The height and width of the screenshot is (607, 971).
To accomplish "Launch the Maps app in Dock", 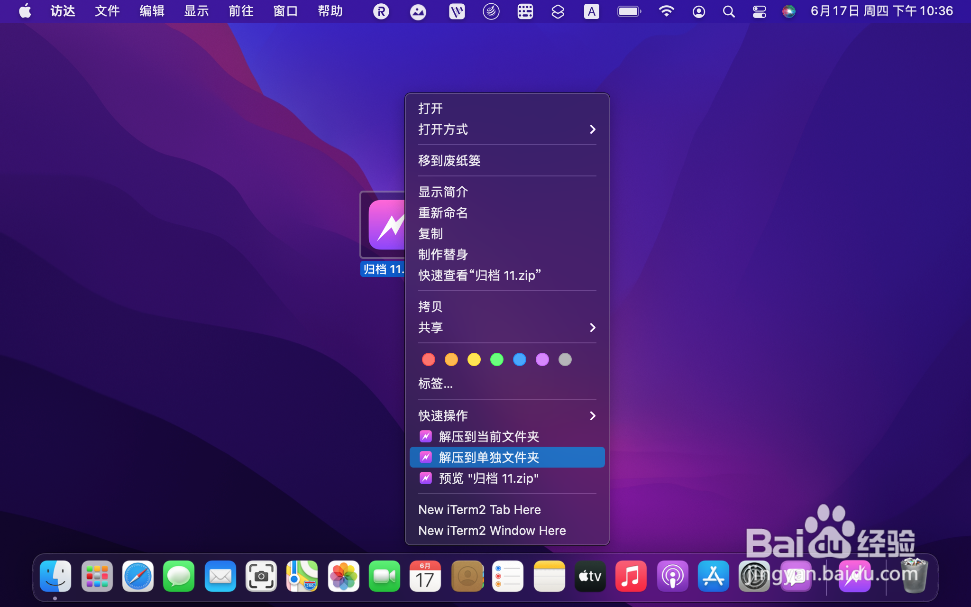I will (302, 576).
